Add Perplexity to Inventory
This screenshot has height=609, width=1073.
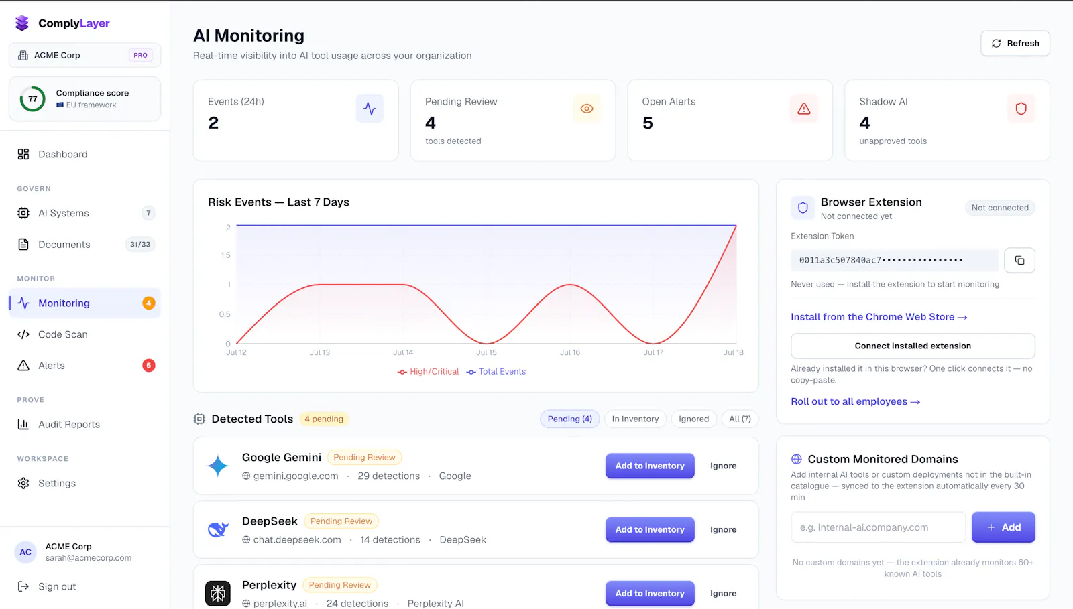point(650,593)
